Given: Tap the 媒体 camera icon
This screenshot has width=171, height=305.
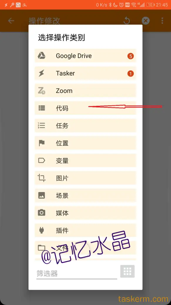Looking at the screenshot, I should [x=41, y=213].
